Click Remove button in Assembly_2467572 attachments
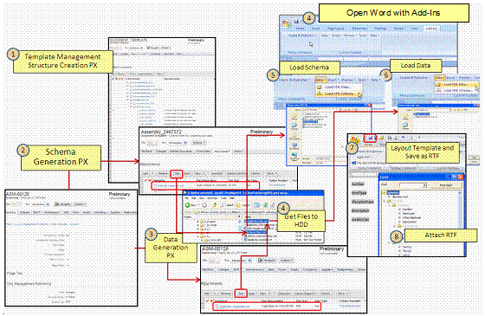This screenshot has height=316, width=485. (x=163, y=173)
